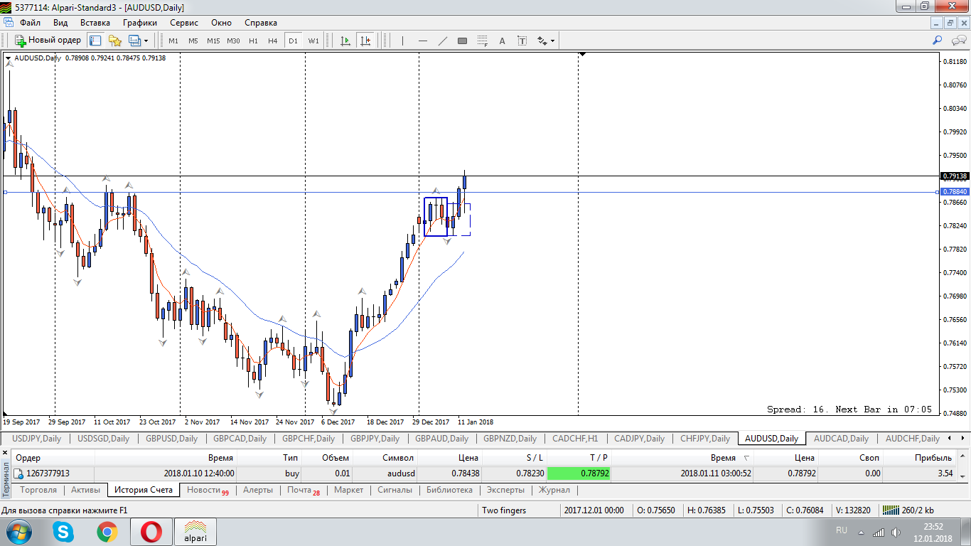Viewport: 971px width, 546px height.
Task: Open the Алерты terminal tab
Action: click(258, 490)
